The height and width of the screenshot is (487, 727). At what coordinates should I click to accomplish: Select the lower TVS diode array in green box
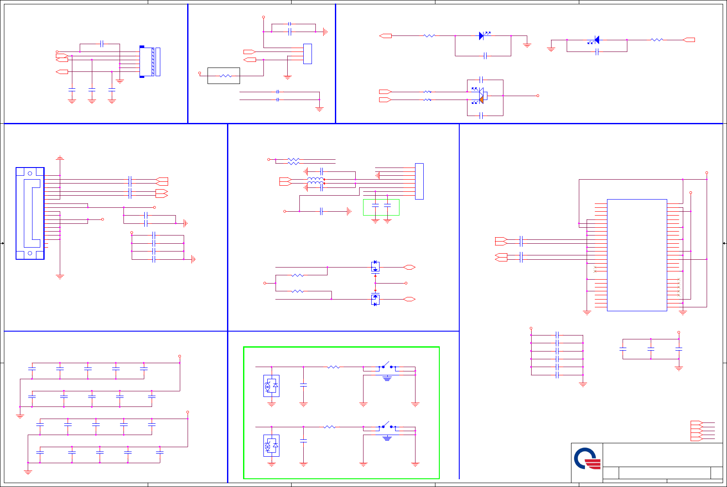tap(272, 445)
